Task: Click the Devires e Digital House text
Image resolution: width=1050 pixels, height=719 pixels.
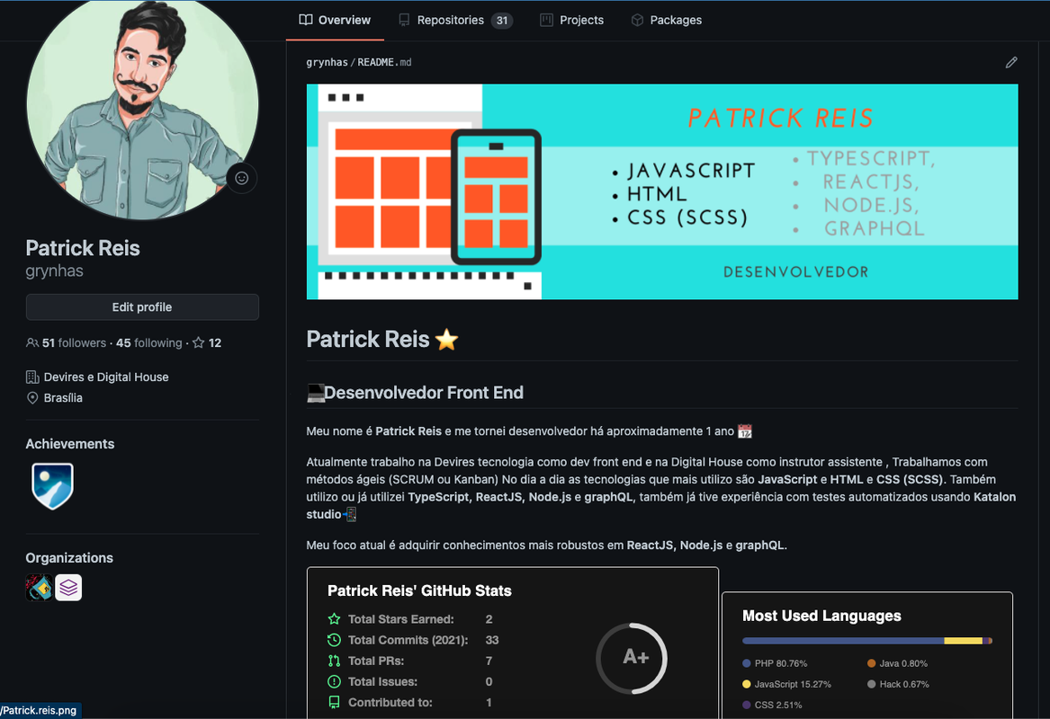Action: (x=106, y=377)
